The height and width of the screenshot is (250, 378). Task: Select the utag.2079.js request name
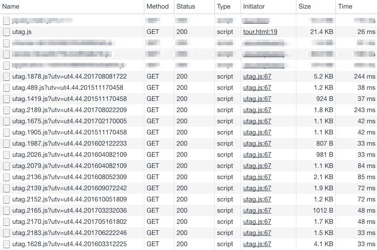point(69,166)
